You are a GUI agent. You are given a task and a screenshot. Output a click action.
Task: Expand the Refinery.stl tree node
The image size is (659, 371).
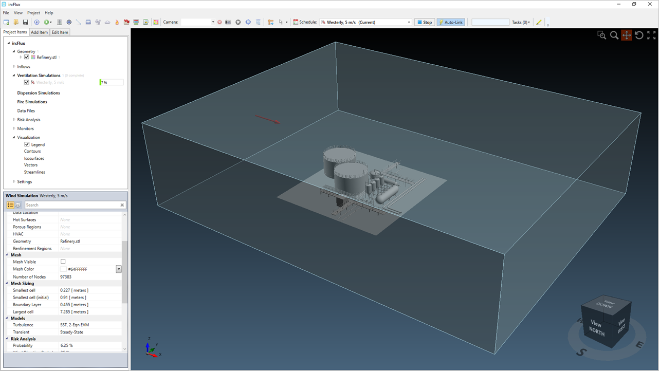click(21, 57)
